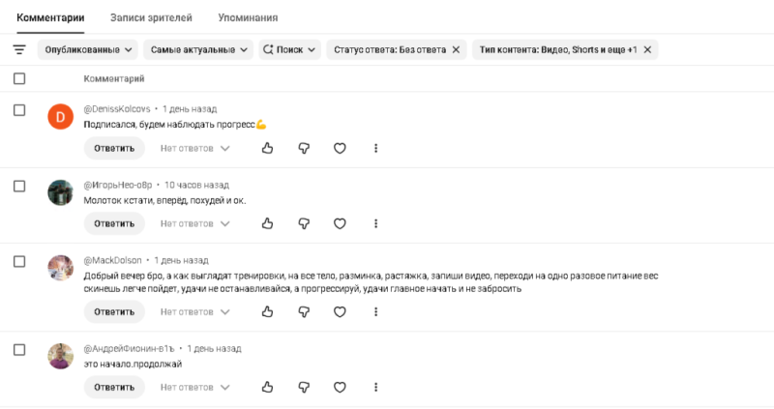The image size is (774, 409).
Task: Like the comment by @ИгорьНео-о8р
Action: [268, 223]
